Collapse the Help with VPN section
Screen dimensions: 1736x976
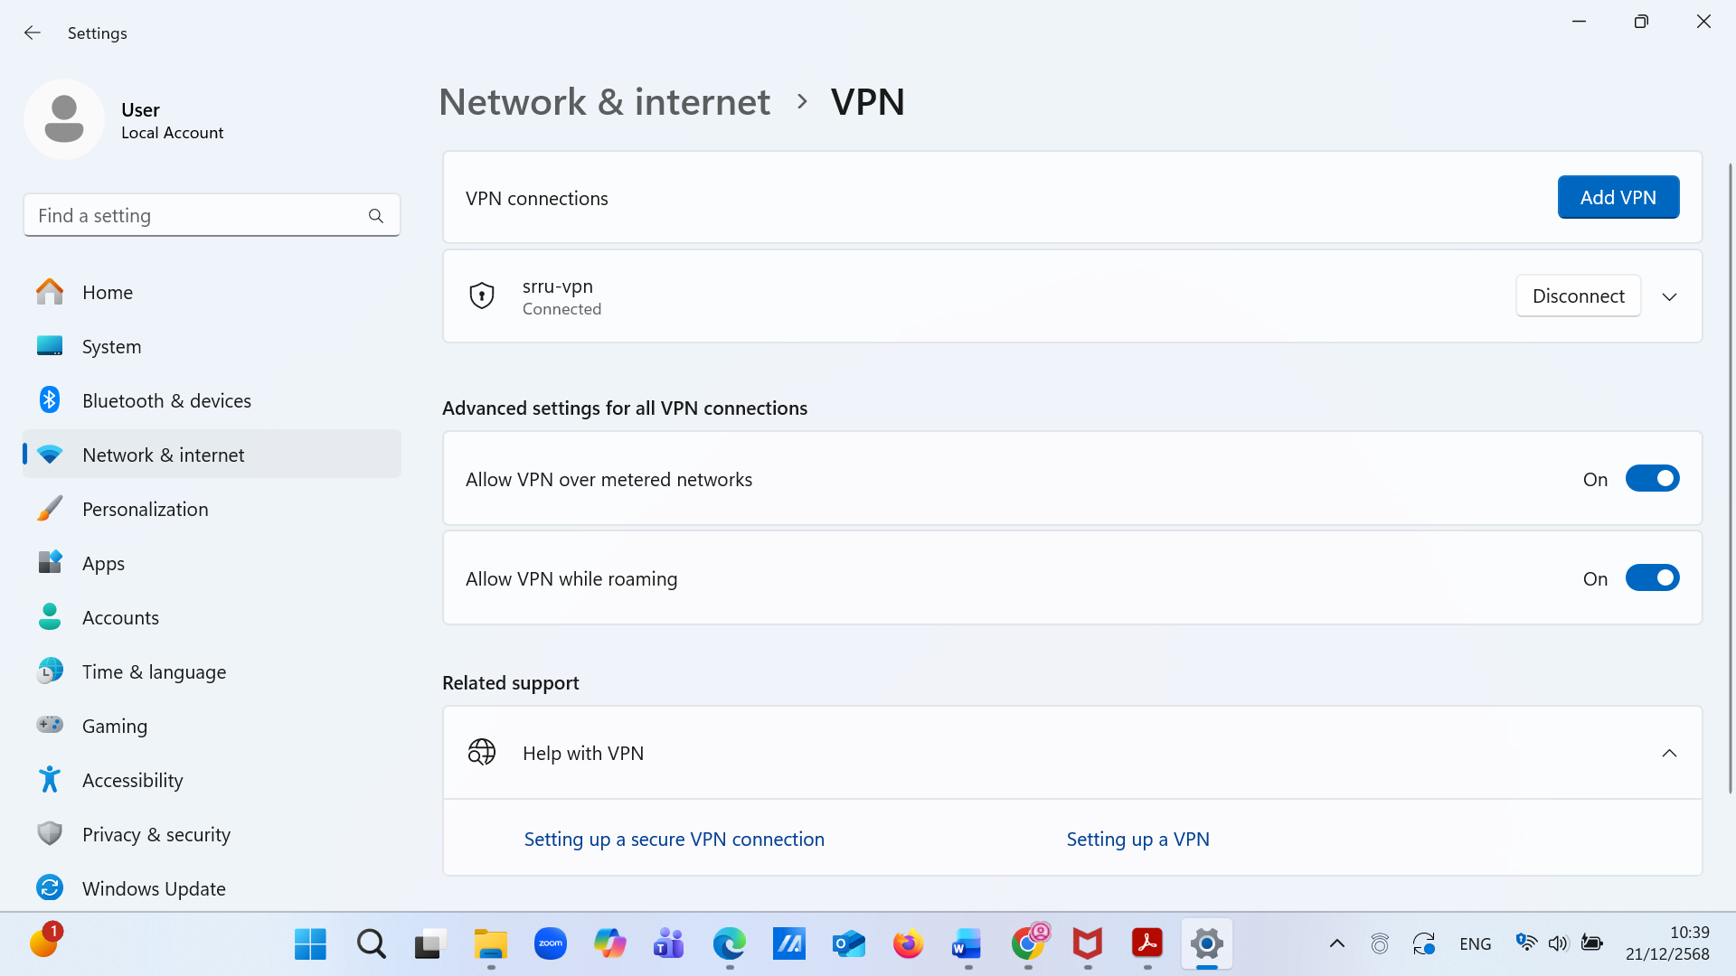click(x=1669, y=753)
